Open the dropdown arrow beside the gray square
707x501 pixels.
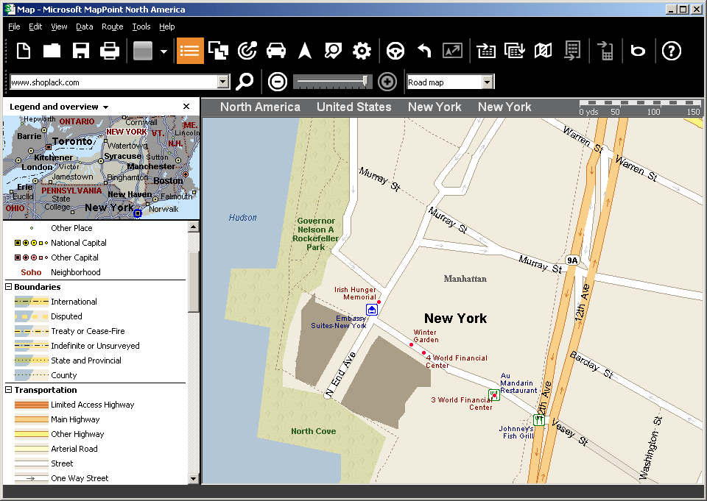tap(163, 51)
